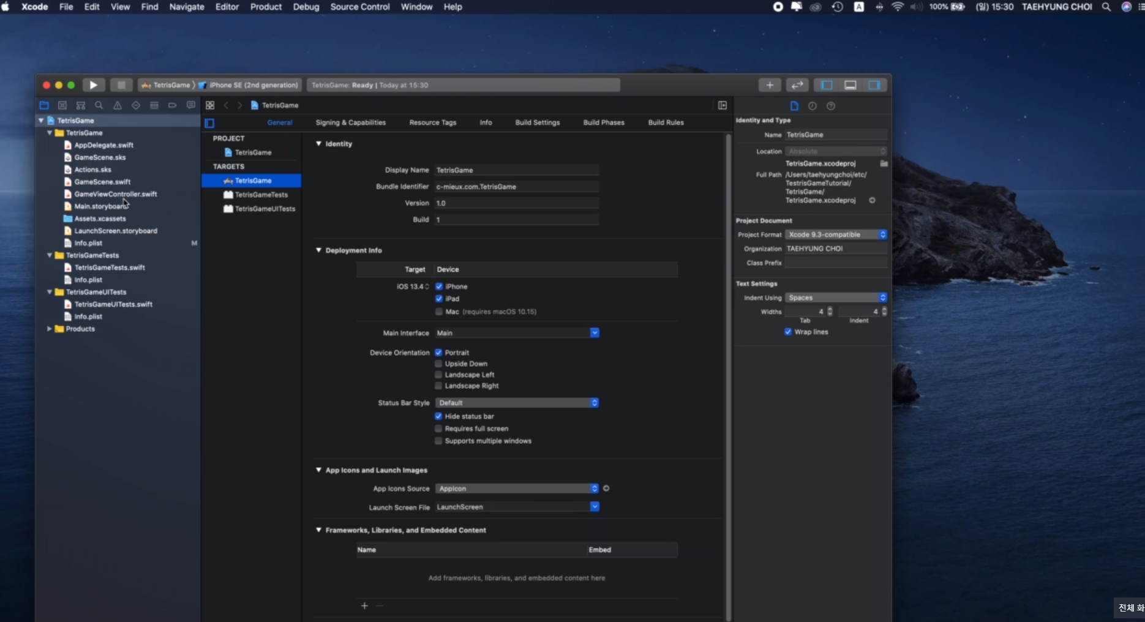Viewport: 1145px width, 622px height.
Task: Enable Landscape Right orientation
Action: coord(438,386)
